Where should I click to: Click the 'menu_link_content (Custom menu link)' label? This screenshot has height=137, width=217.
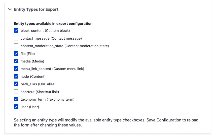(52, 69)
